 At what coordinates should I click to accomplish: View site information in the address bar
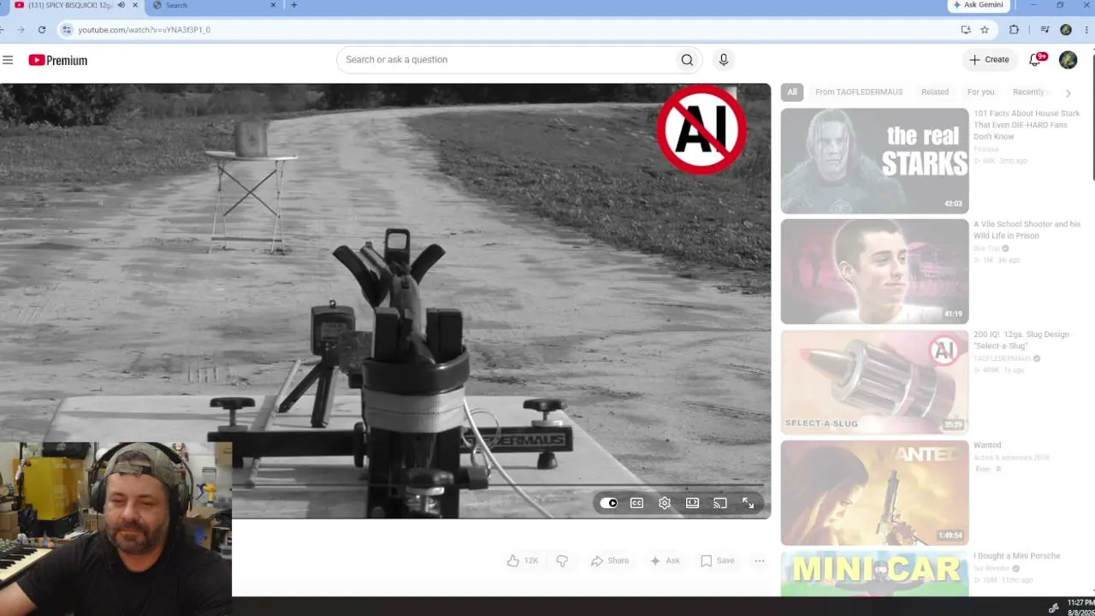68,30
